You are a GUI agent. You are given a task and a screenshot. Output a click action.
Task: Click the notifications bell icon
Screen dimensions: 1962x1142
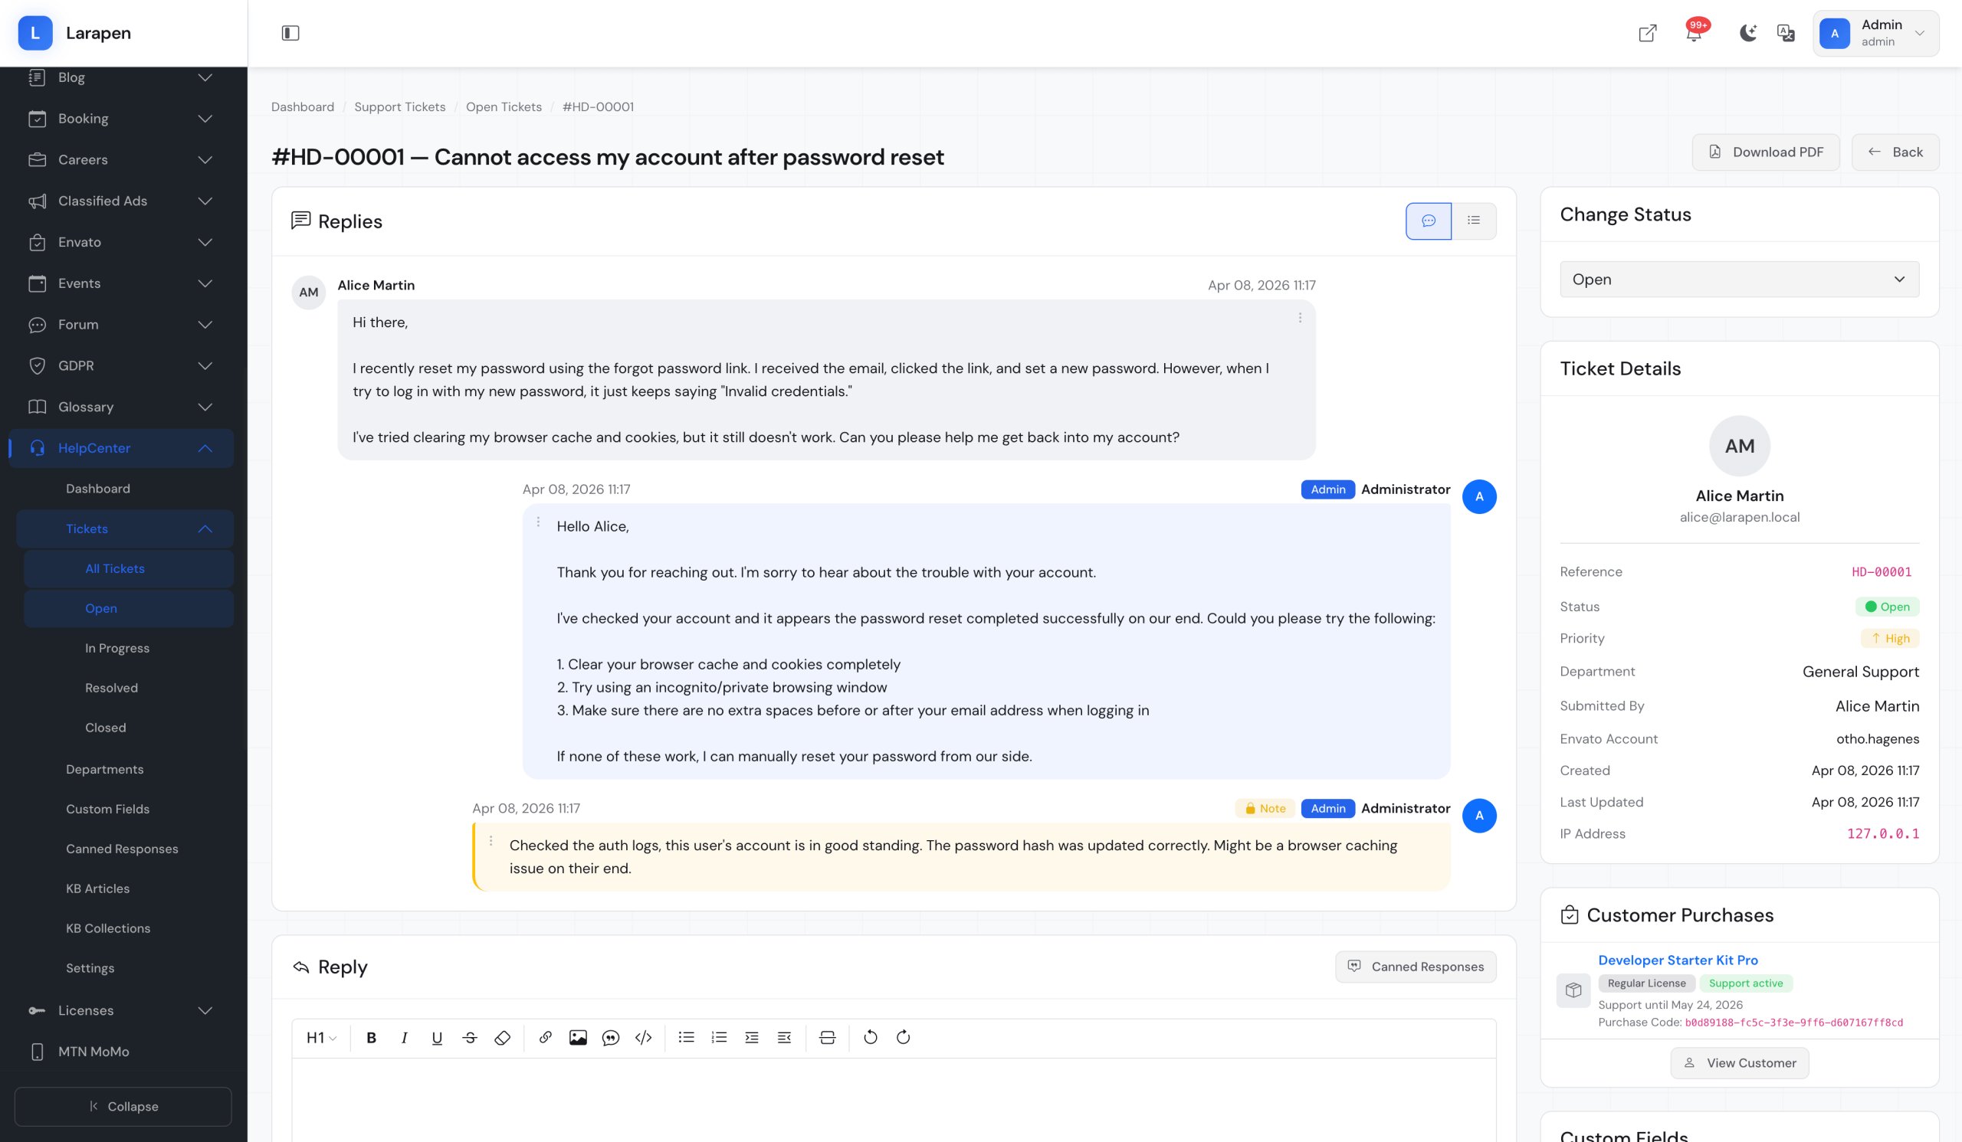pos(1694,34)
